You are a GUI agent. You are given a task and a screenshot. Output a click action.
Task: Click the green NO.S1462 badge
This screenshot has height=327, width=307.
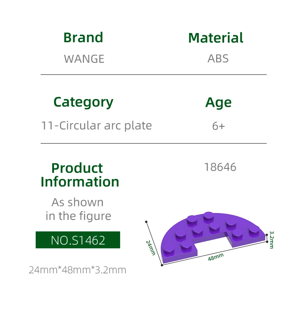pos(78,240)
